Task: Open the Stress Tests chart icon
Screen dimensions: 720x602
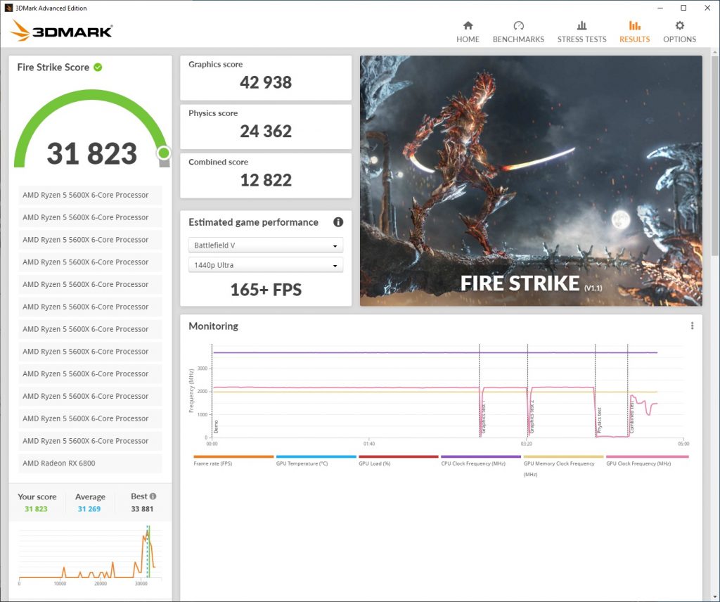Action: coord(581,25)
